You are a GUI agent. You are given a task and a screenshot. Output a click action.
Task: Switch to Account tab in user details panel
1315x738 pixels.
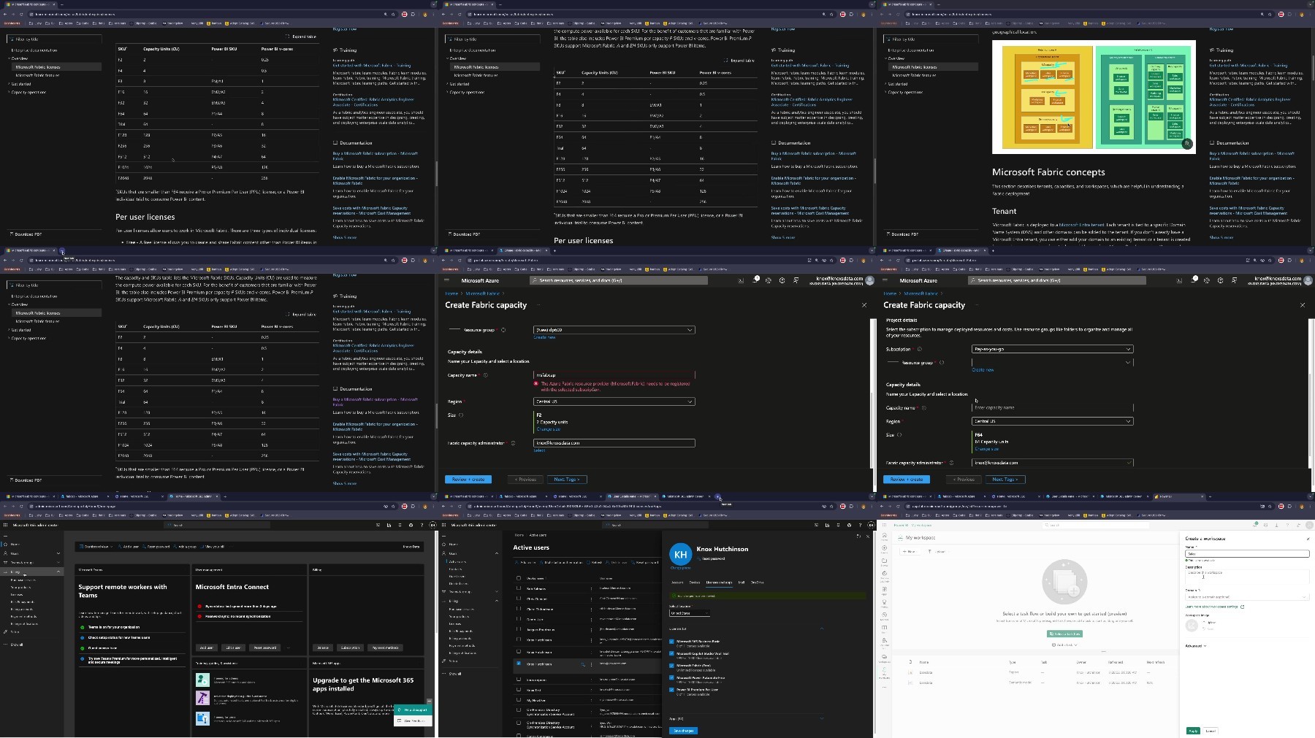coord(677,583)
